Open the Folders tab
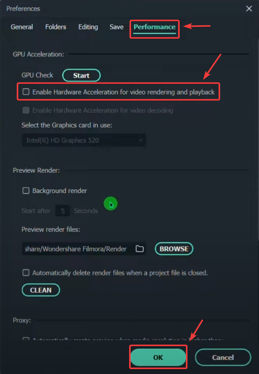The height and width of the screenshot is (374, 259). click(x=56, y=27)
